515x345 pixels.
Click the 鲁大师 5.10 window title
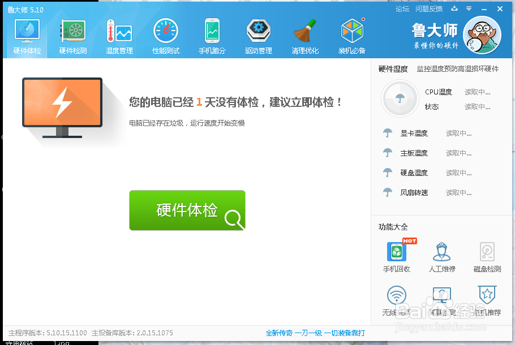pos(25,10)
